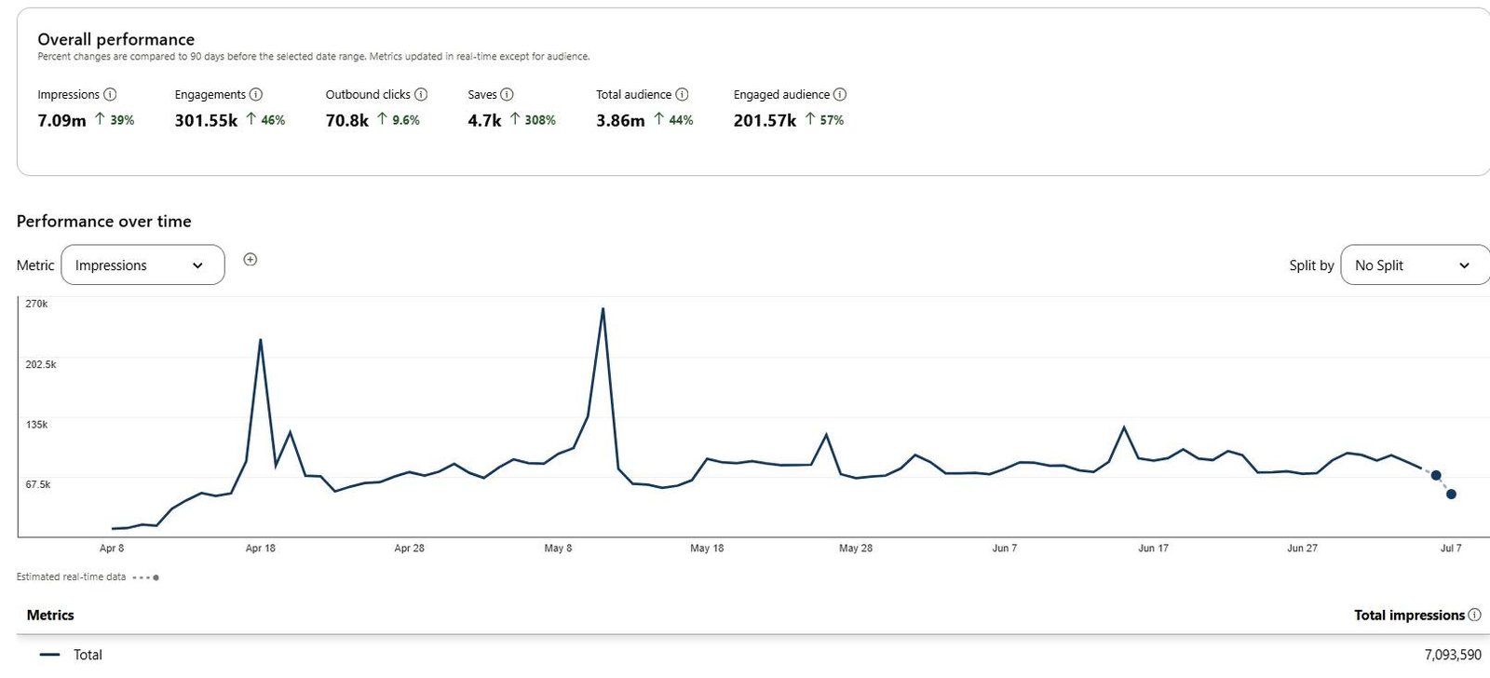The height and width of the screenshot is (678, 1490).
Task: Click the 70.8k Outbound clicks value
Action: click(346, 120)
